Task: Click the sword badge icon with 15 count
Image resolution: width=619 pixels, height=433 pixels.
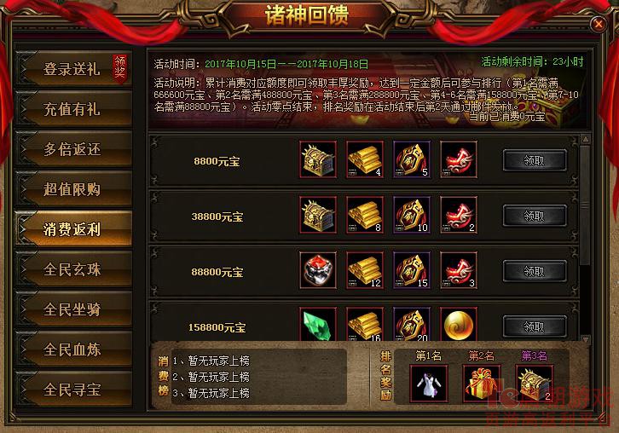Action: (x=411, y=270)
